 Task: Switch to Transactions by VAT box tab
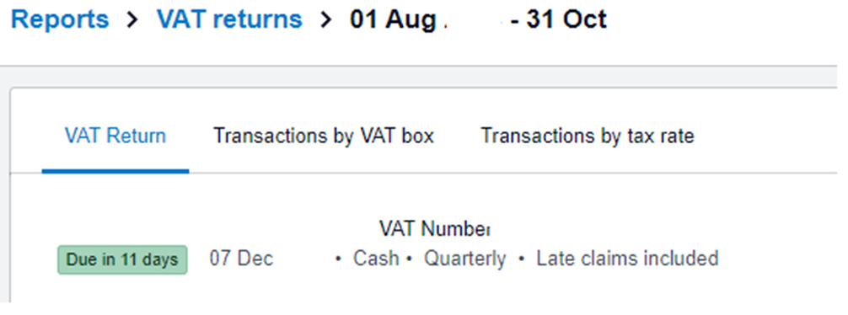coord(324,136)
